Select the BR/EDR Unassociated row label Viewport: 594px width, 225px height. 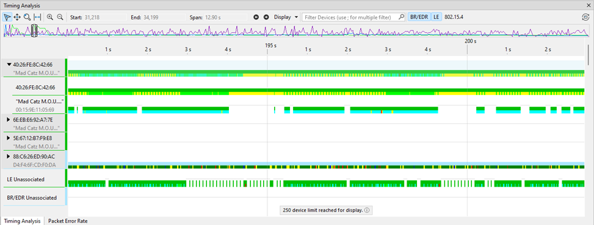32,198
